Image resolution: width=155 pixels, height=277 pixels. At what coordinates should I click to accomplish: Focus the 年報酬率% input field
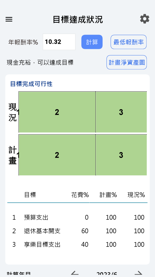(x=59, y=42)
